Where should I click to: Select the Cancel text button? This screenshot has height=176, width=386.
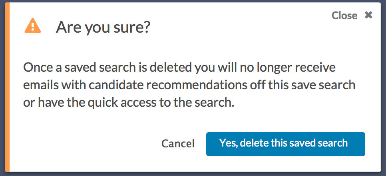tap(178, 144)
